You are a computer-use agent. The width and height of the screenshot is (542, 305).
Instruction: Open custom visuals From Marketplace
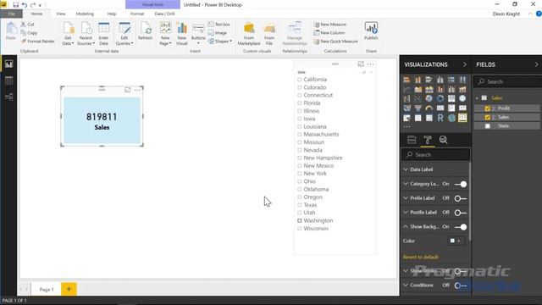[x=249, y=34]
